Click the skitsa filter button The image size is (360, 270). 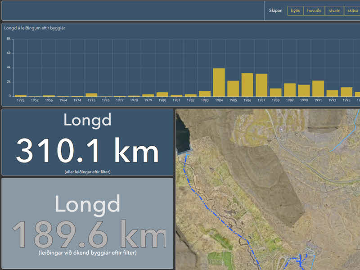click(x=352, y=11)
